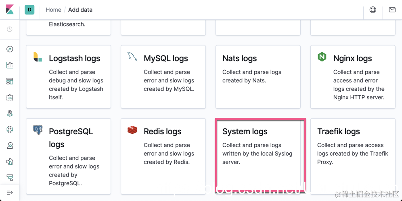The height and width of the screenshot is (201, 402).
Task: Click the MySQL dolphin icon
Action: coord(132,56)
